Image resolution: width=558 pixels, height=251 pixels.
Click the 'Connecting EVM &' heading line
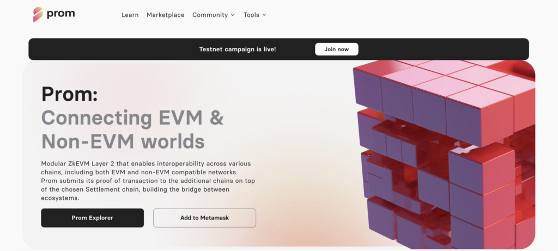click(132, 118)
